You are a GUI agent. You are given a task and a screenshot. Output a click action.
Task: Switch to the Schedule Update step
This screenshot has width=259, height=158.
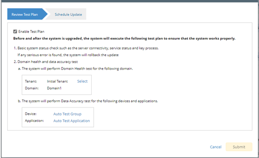tap(68, 15)
